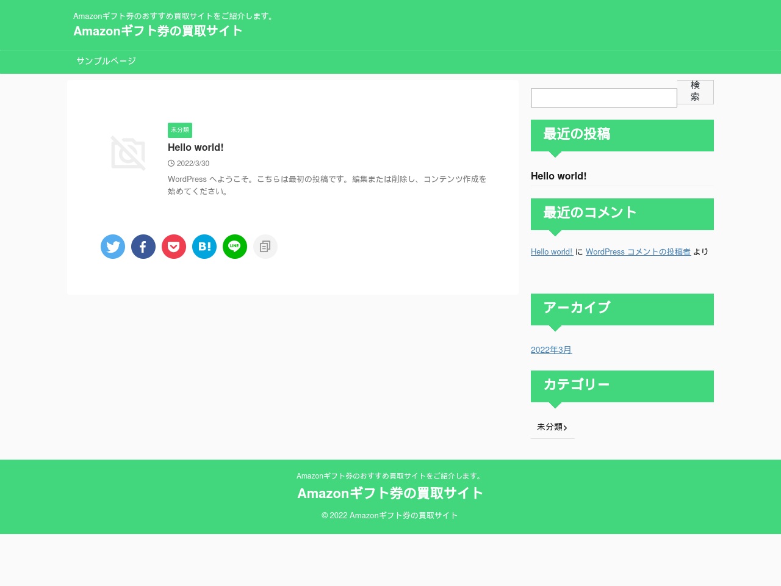Open the 未分類 category in sidebar
Image resolution: width=781 pixels, height=586 pixels.
[x=552, y=427]
